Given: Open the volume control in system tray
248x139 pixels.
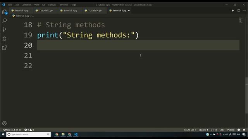Looking at the screenshot, I should click(226, 134).
